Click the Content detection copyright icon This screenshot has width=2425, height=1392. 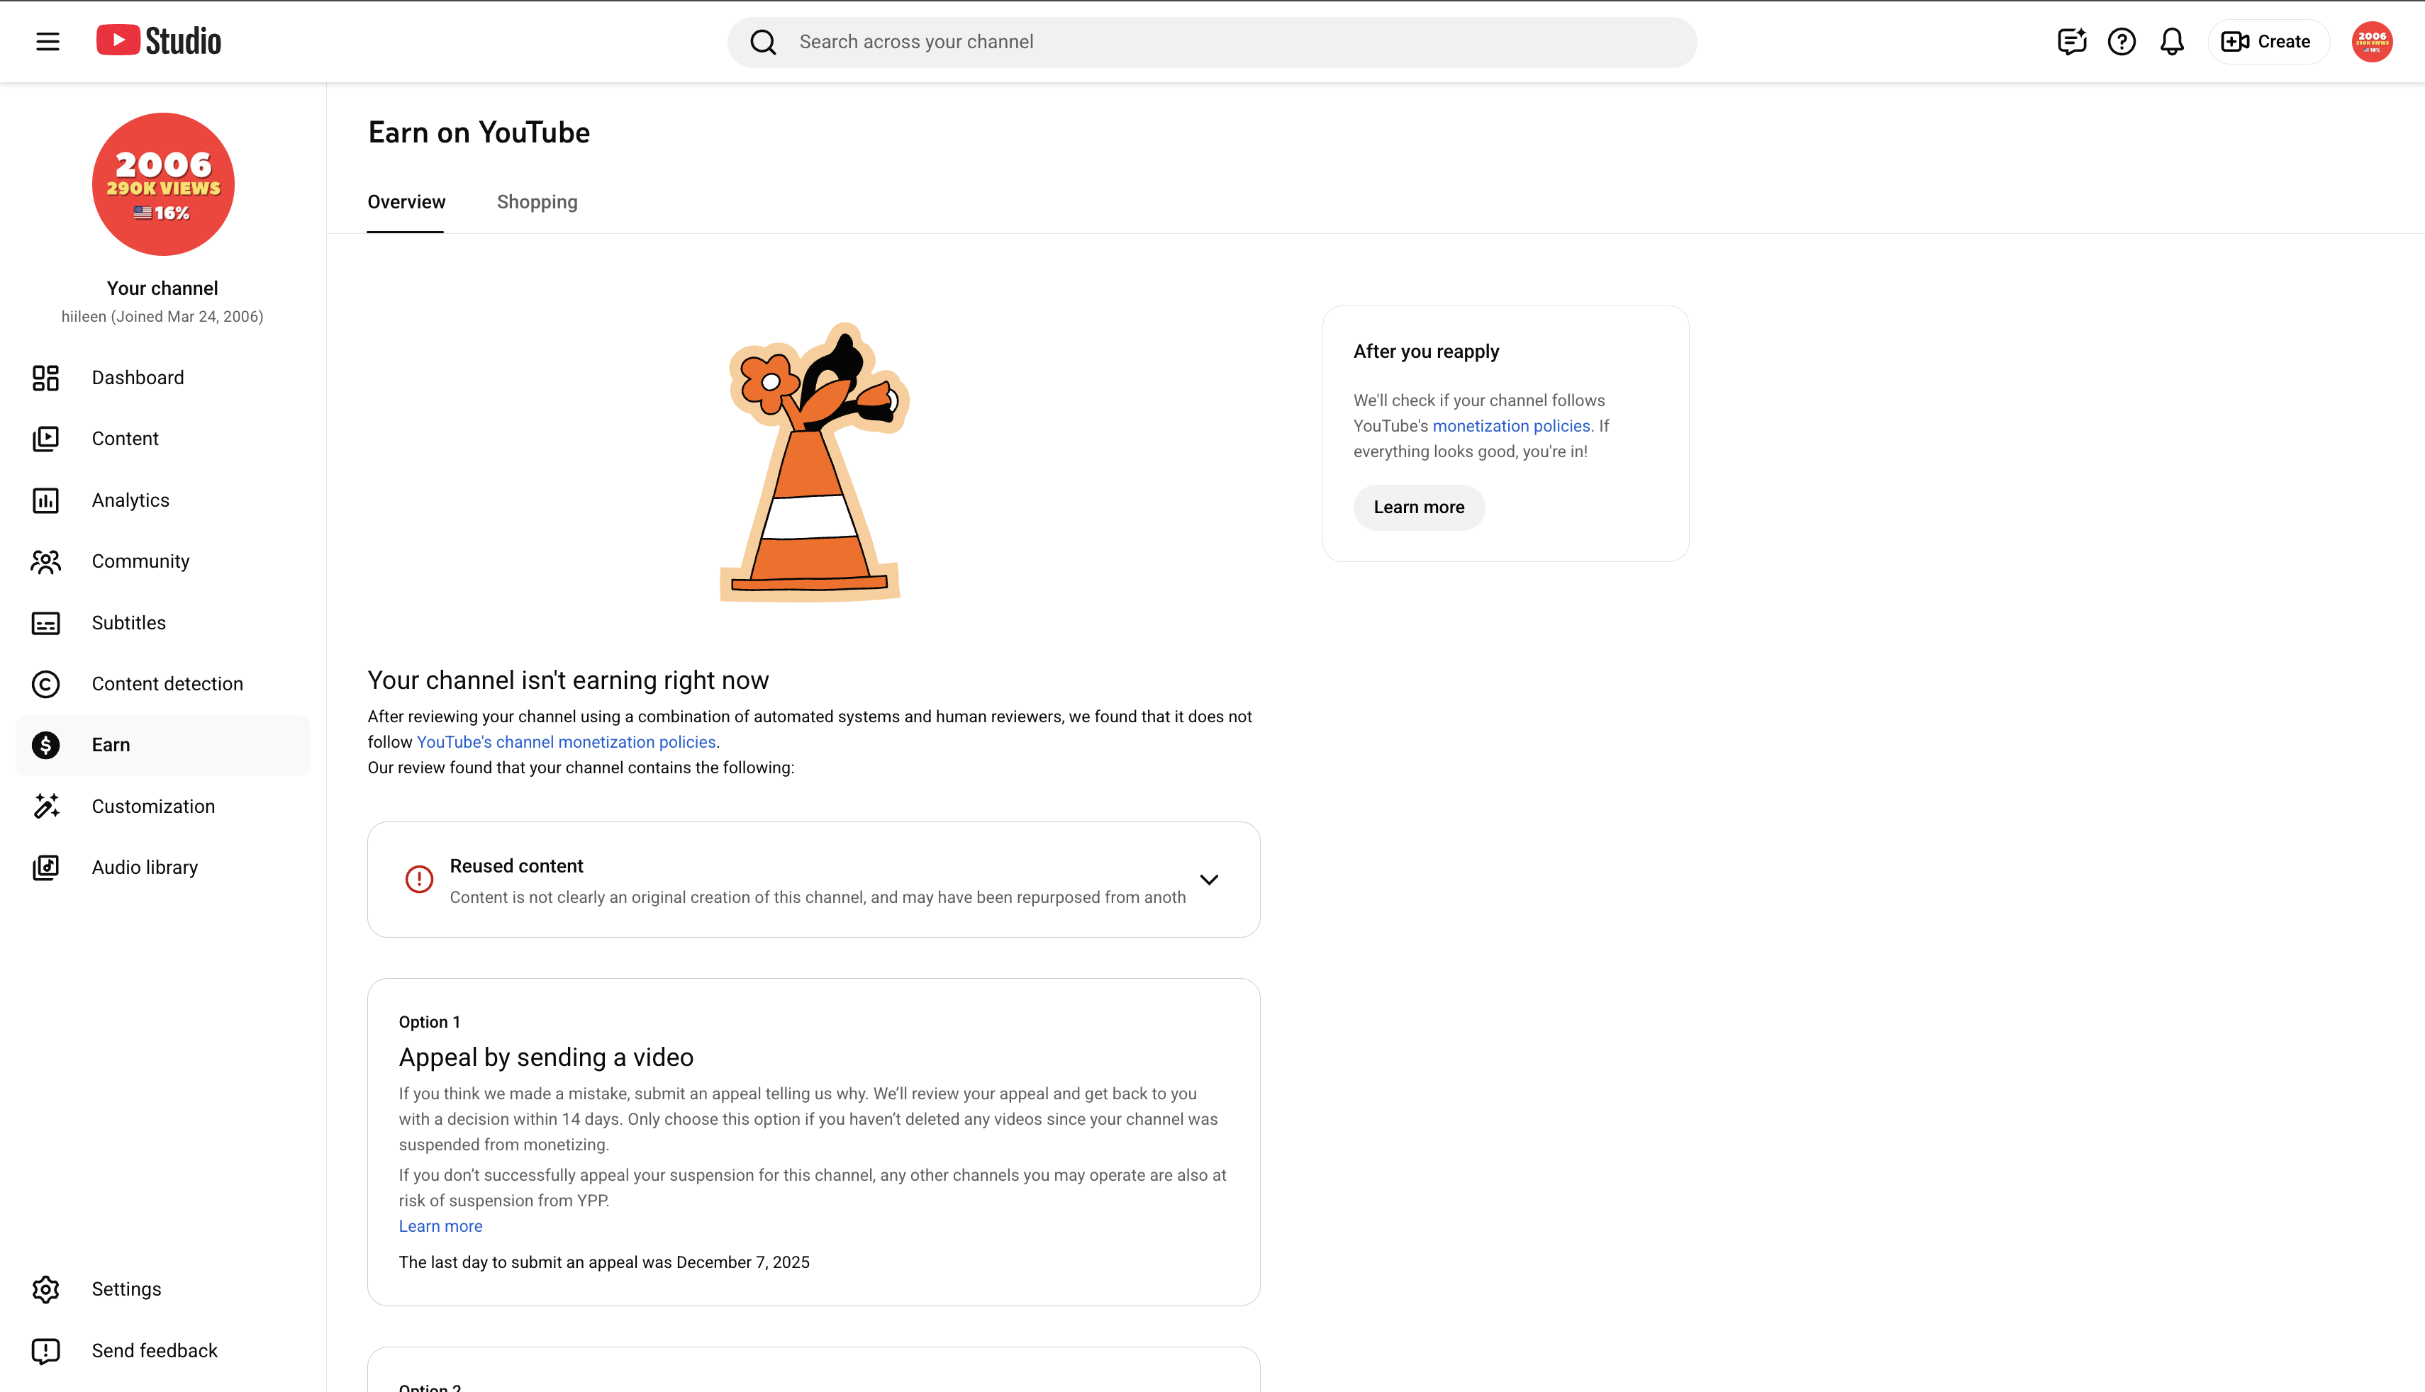pyautogui.click(x=46, y=685)
